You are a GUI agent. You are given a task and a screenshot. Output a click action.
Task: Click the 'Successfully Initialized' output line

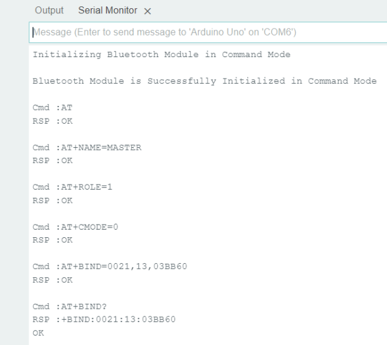pos(205,81)
